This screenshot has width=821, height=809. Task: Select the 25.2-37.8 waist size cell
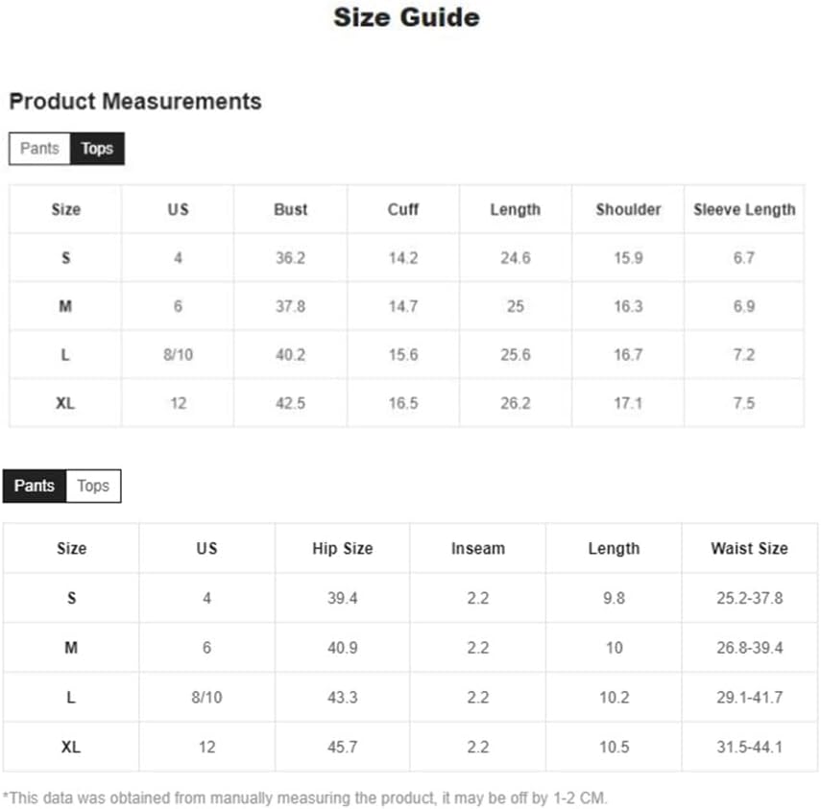749,599
